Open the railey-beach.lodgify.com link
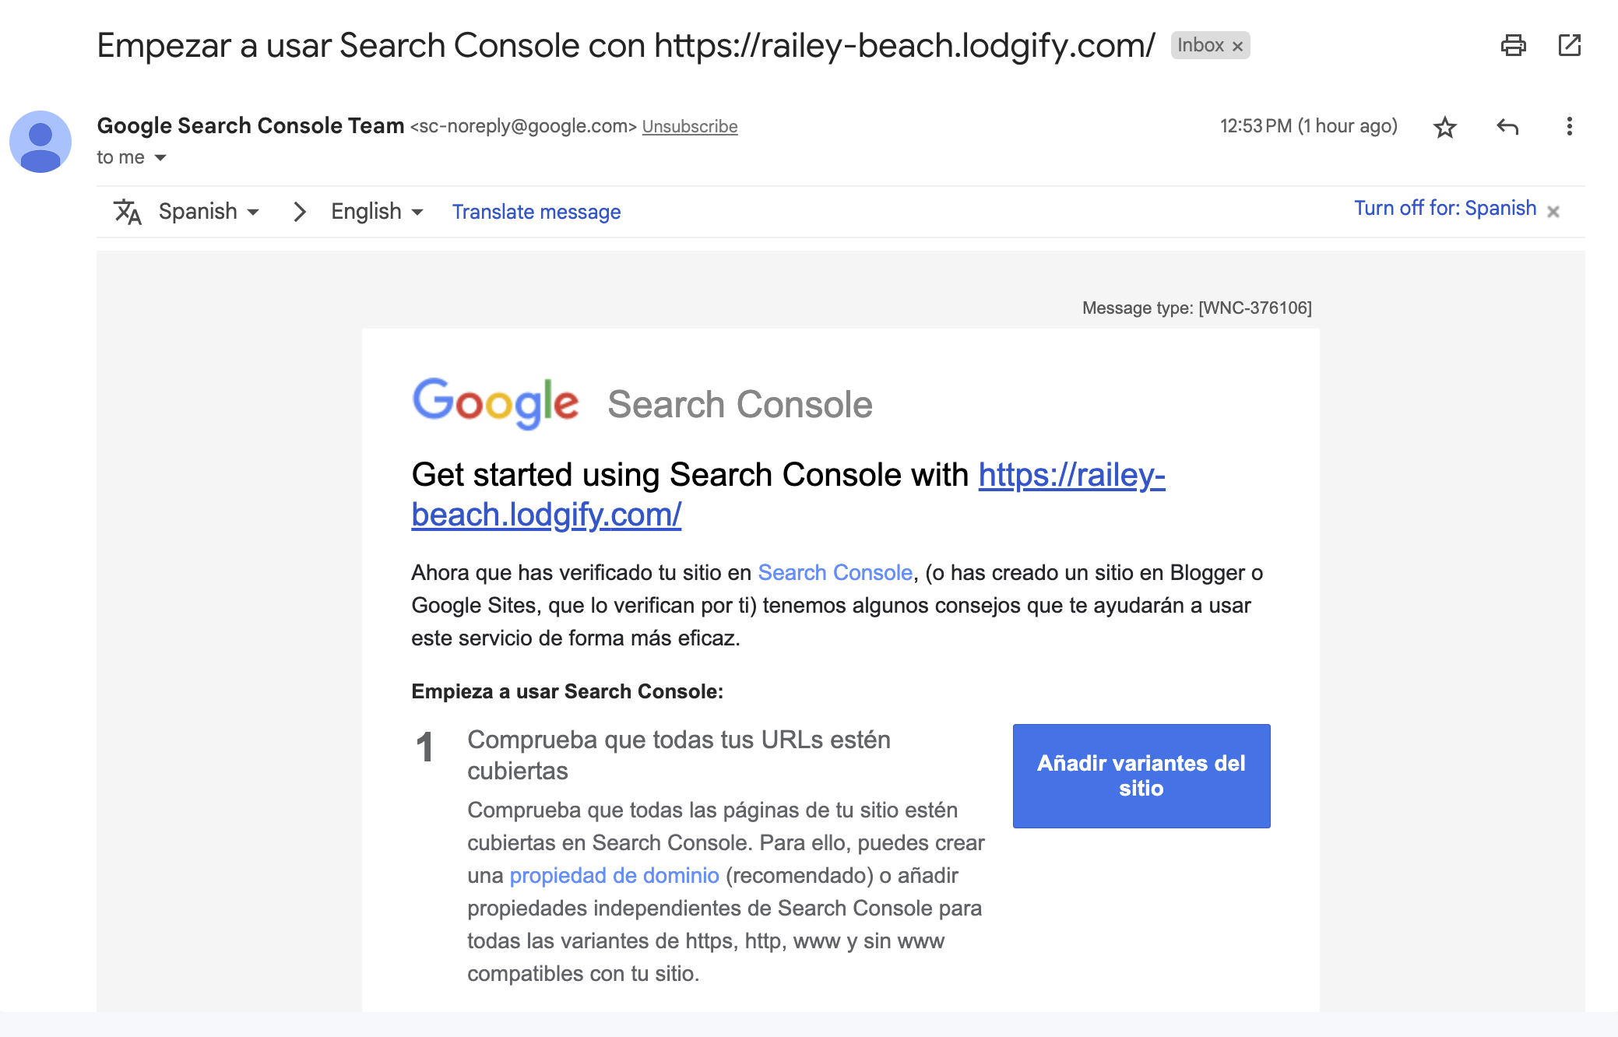 coord(1071,475)
